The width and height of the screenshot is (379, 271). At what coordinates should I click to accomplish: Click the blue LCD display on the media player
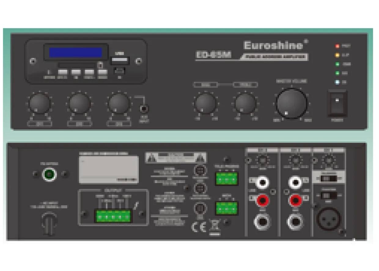tap(75, 52)
